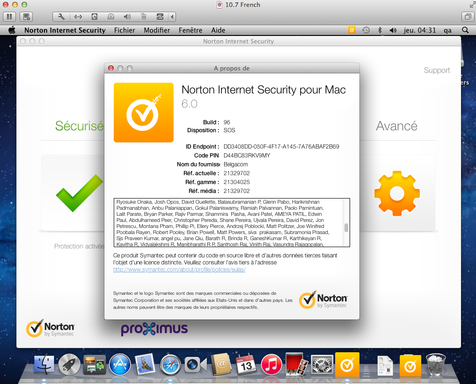Open iTunes from the Dock
This screenshot has width=476, height=384.
tap(271, 364)
